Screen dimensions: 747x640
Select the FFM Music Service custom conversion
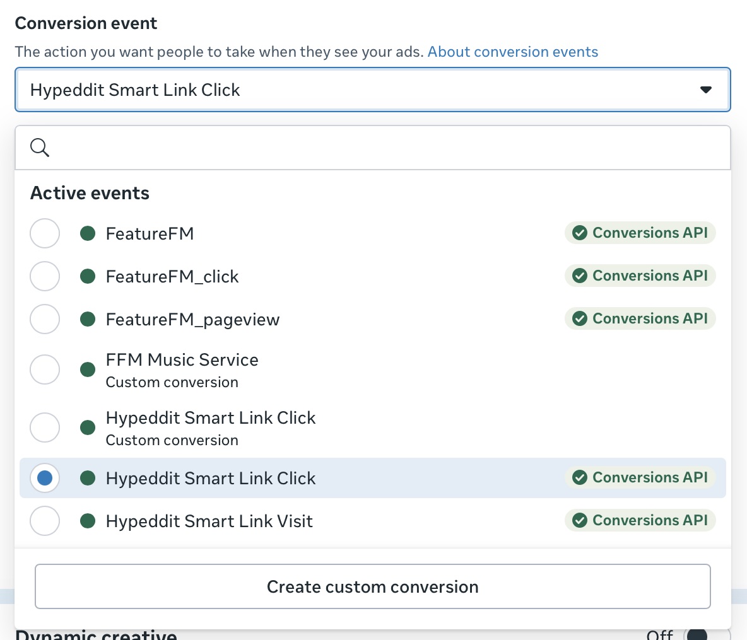coord(45,369)
